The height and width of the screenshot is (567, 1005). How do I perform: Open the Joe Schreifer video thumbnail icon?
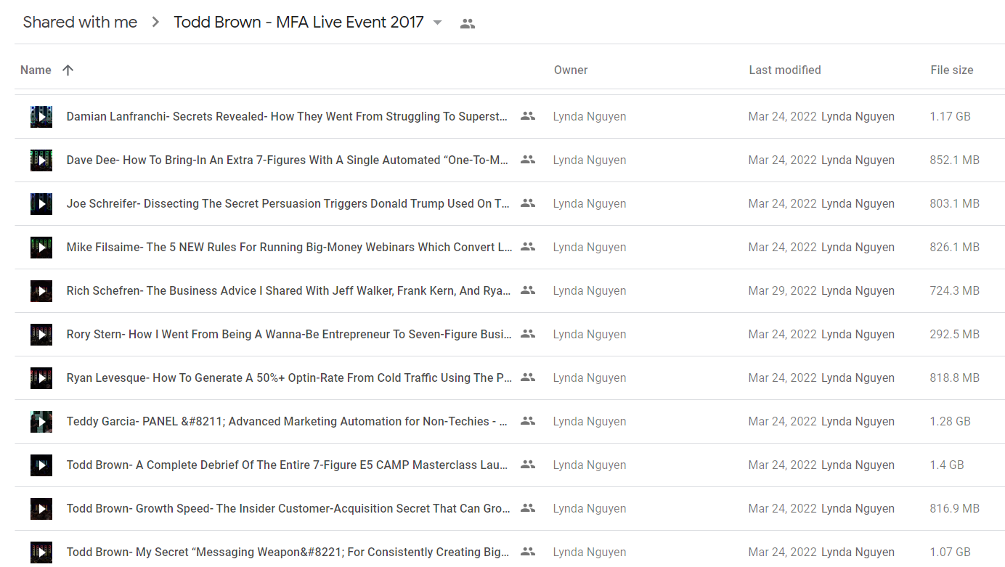click(41, 203)
